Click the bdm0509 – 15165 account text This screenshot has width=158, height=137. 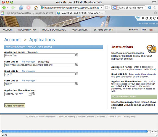tap(138, 30)
